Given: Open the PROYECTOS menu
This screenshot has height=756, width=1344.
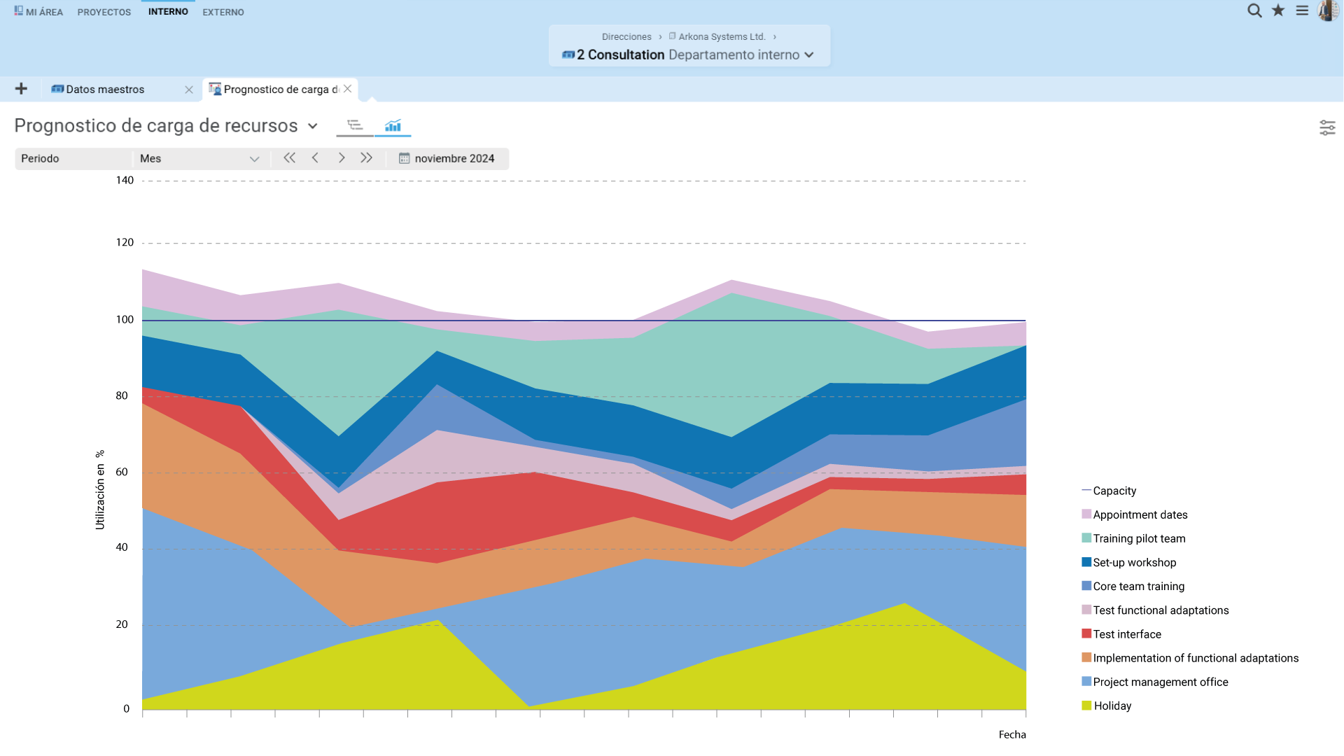Looking at the screenshot, I should [x=104, y=12].
